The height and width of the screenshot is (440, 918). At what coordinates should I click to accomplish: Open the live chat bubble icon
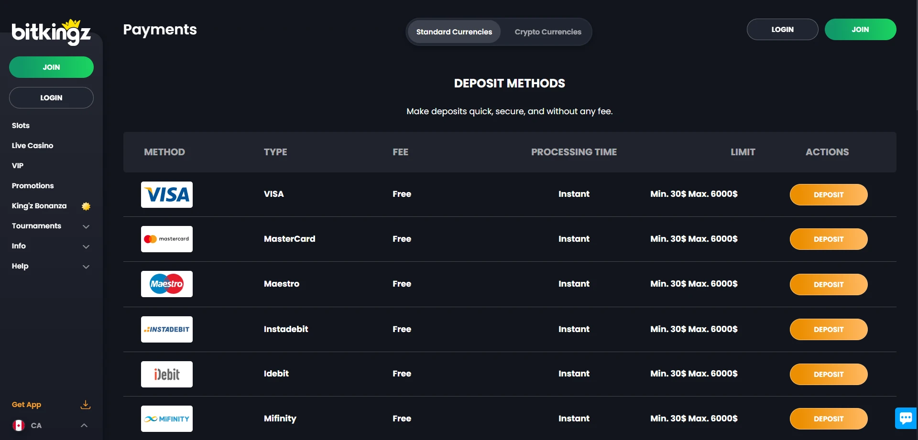[x=906, y=419]
